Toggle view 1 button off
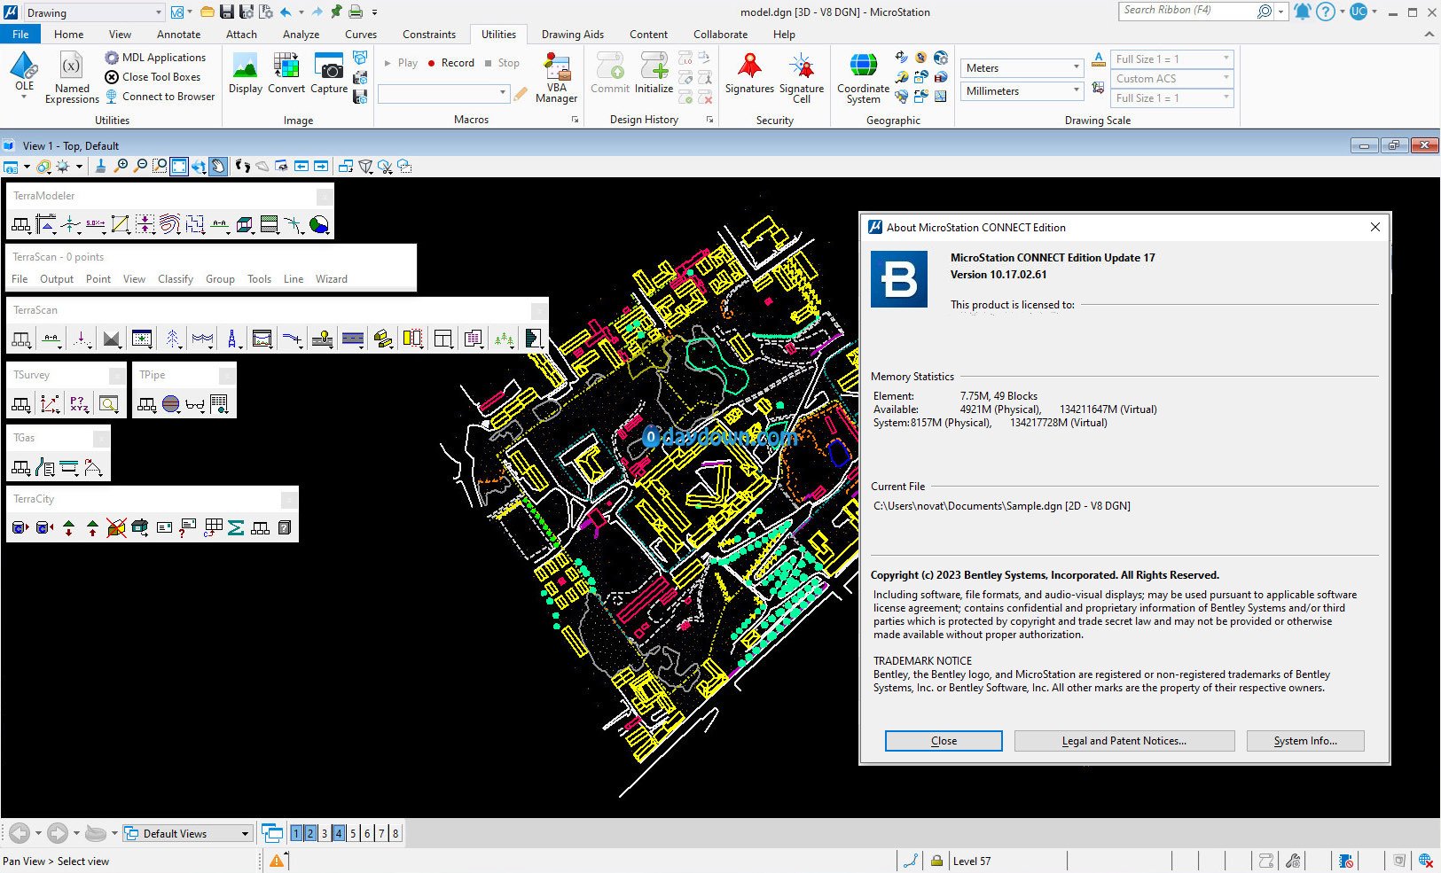 pos(296,833)
